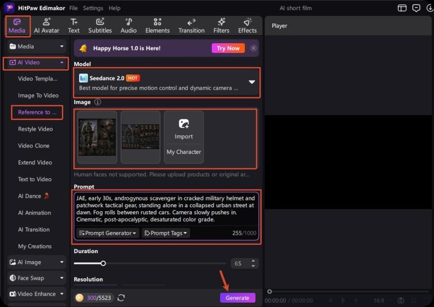Collapse the AI Video sidebar section
The width and height of the screenshot is (434, 307).
pos(36,62)
